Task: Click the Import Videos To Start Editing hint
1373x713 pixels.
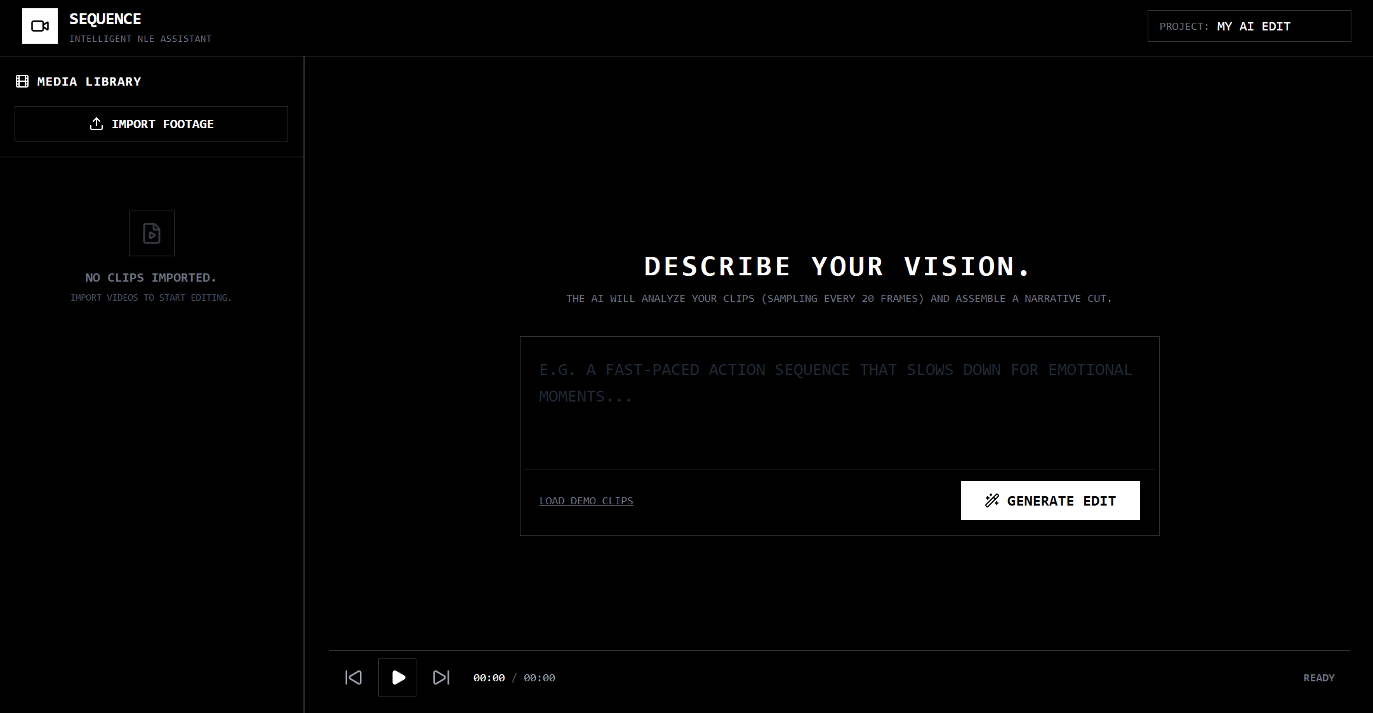Action: 151,298
